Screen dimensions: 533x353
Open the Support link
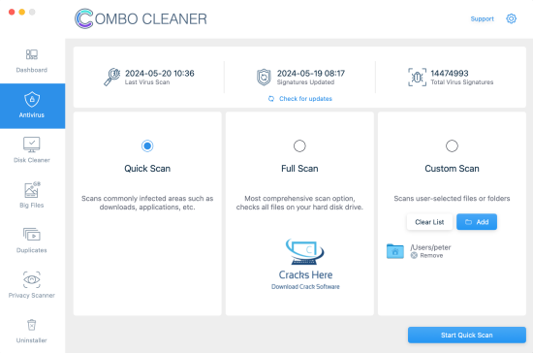click(482, 18)
